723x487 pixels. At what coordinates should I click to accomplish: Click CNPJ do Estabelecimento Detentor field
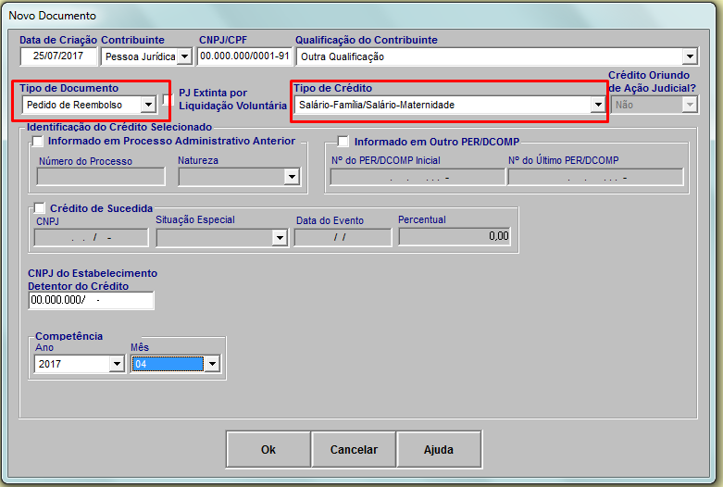[91, 300]
